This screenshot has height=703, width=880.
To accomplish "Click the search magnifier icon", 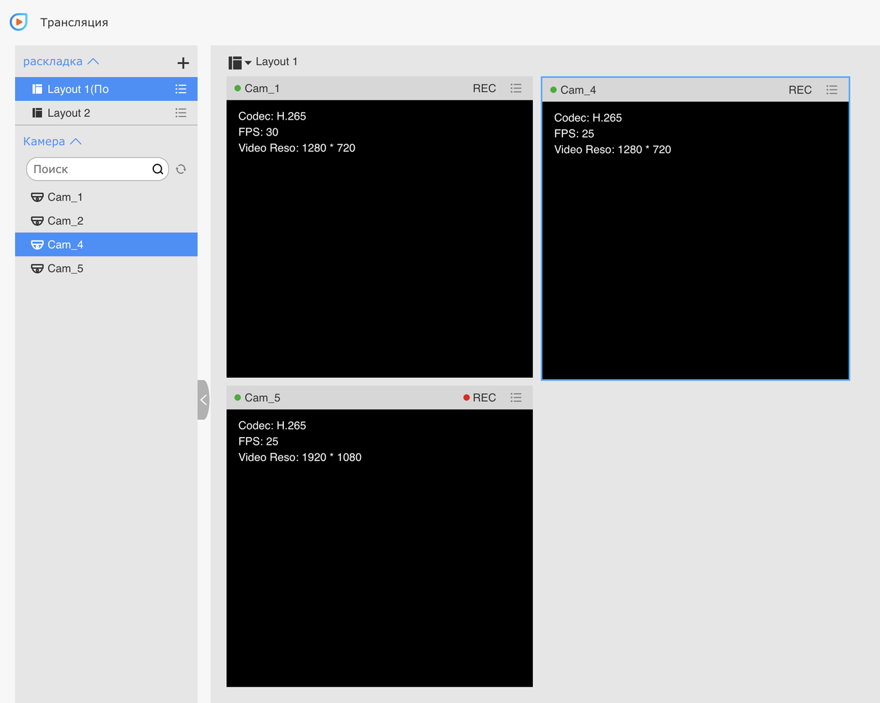I will tap(157, 169).
